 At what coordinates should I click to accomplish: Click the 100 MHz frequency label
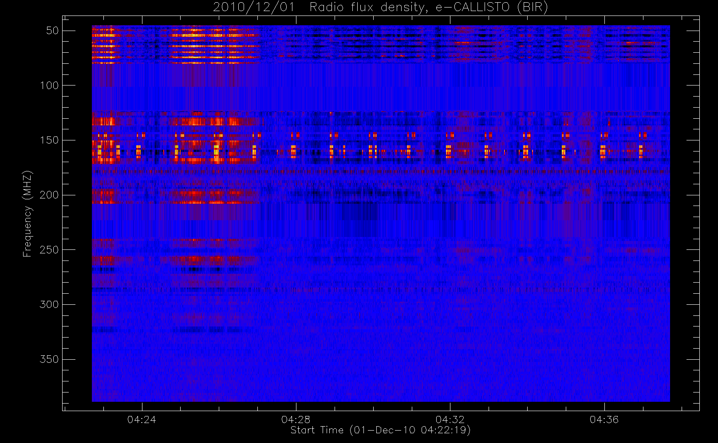point(49,85)
